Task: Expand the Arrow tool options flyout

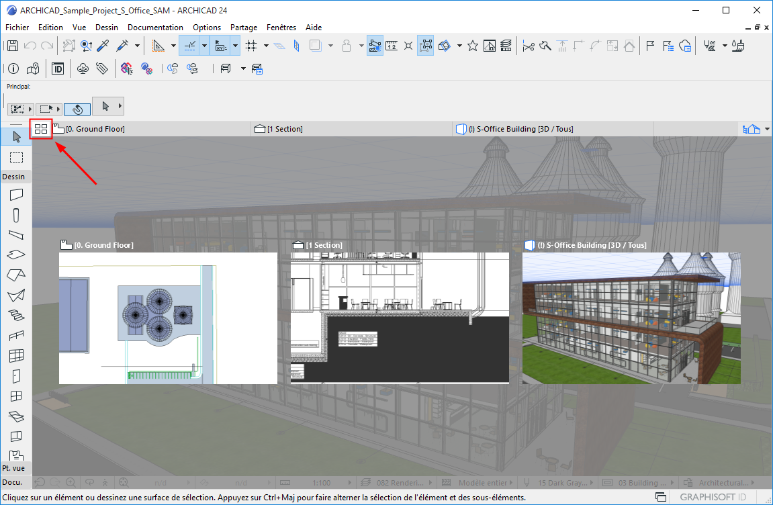Action: [120, 106]
